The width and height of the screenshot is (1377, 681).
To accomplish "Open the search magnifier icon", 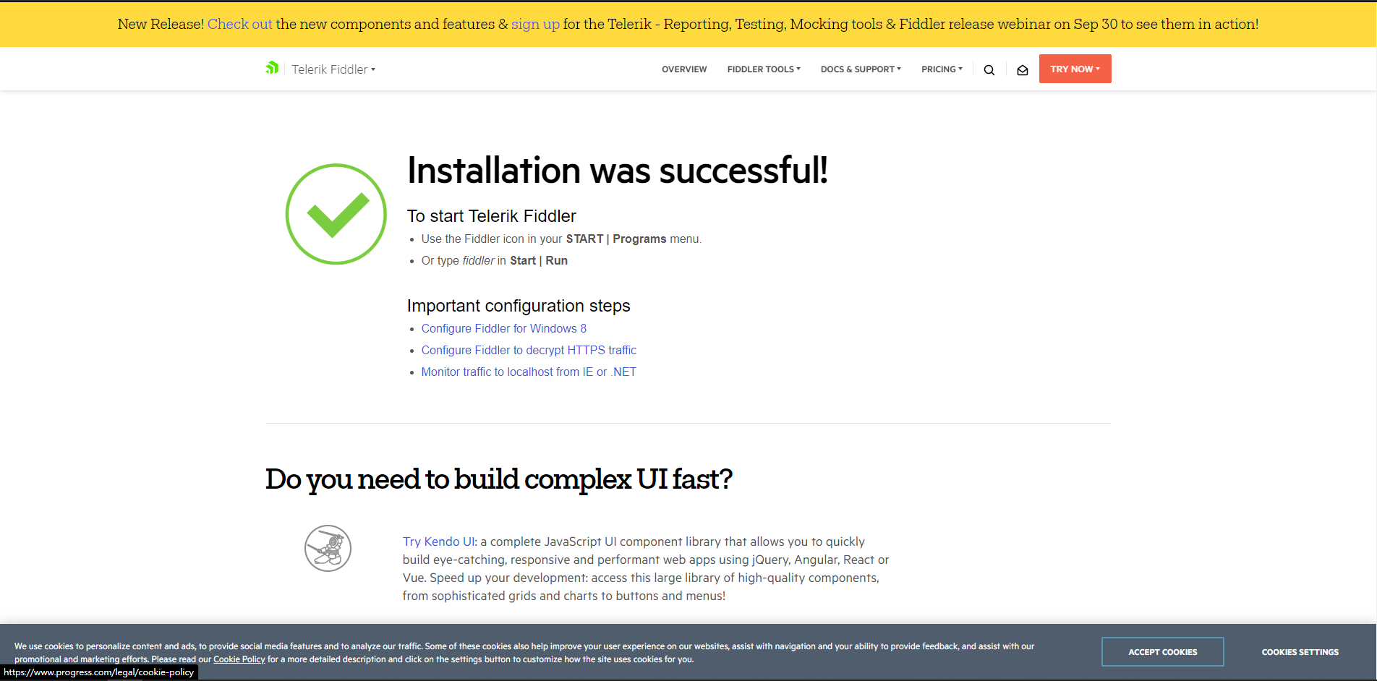I will click(989, 69).
